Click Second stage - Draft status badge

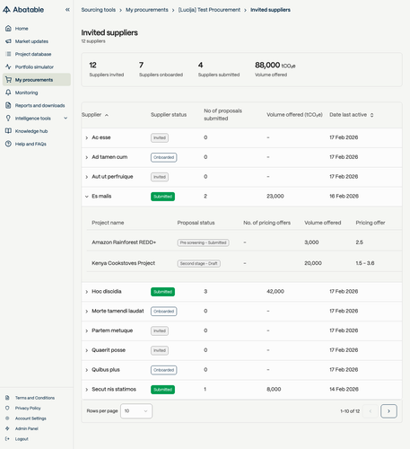point(199,263)
